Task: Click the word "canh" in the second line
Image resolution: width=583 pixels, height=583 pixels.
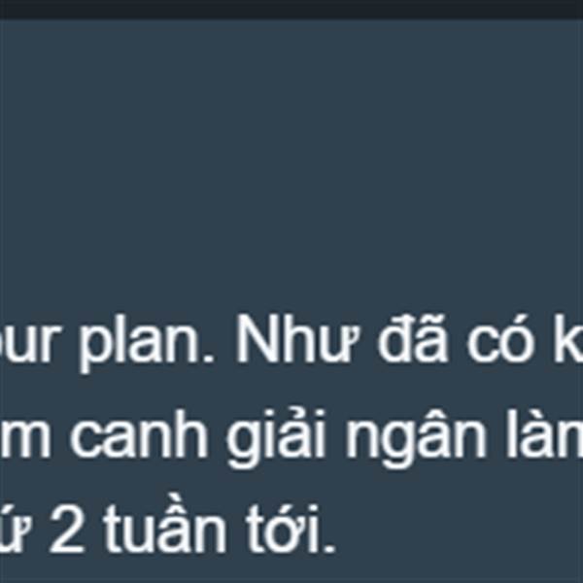Action: [139, 433]
